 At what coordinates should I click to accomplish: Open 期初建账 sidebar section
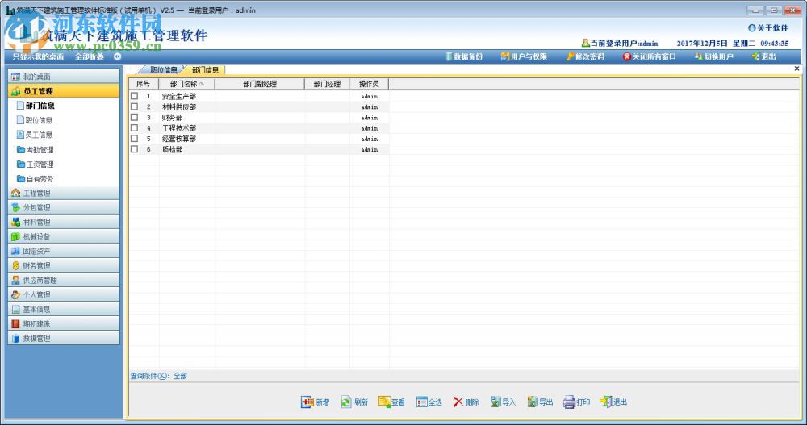64,323
